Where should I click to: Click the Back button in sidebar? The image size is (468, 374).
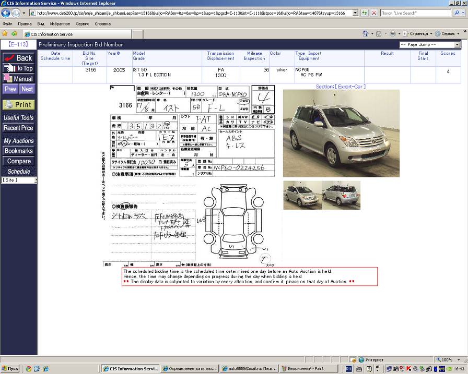tap(19, 58)
